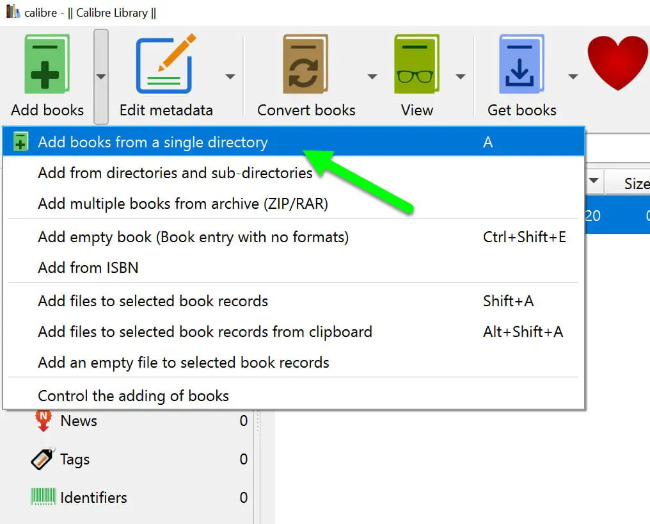Select Add from ISBN menu entry
650x524 pixels.
coord(88,268)
